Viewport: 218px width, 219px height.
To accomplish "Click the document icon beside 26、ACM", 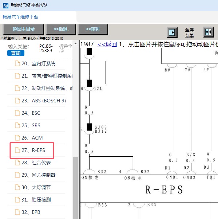I will 17,138.
